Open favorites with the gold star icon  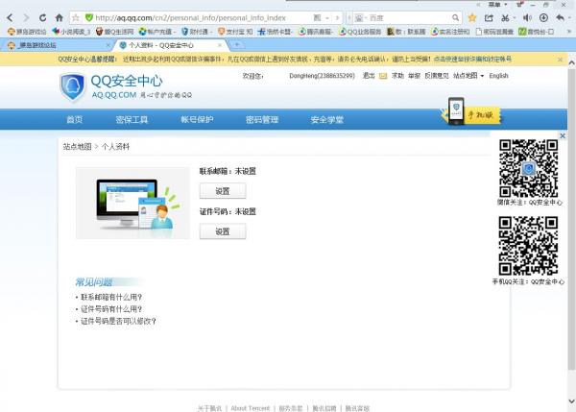(x=472, y=17)
